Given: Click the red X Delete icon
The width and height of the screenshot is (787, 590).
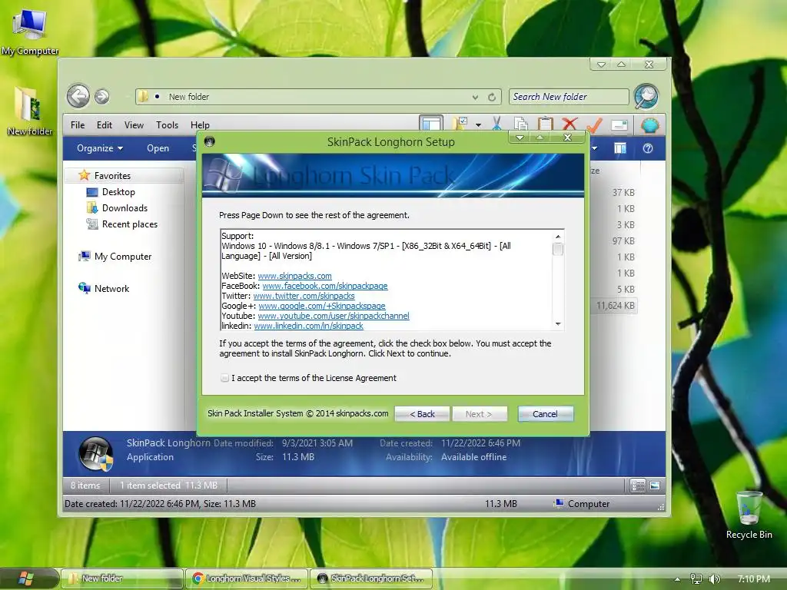Looking at the screenshot, I should (569, 124).
